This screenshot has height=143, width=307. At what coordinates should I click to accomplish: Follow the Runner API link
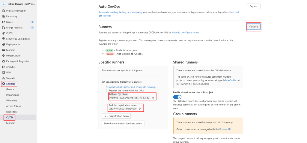point(225,129)
